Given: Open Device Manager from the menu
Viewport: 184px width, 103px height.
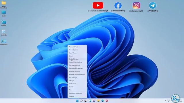Looking at the screenshot, I should tap(77, 59).
